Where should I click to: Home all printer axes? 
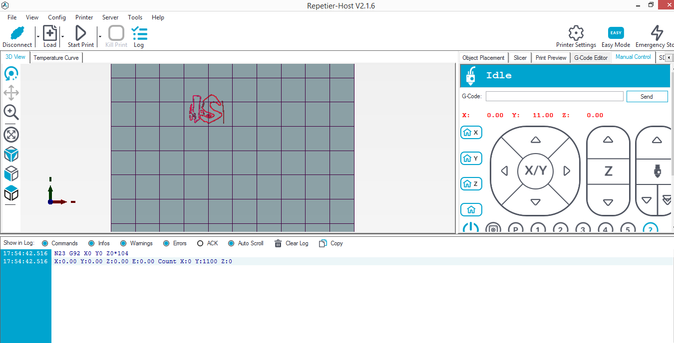pos(471,209)
